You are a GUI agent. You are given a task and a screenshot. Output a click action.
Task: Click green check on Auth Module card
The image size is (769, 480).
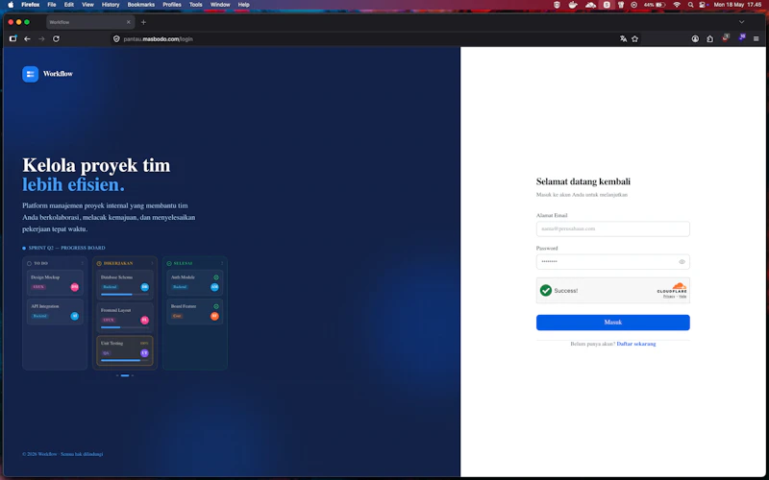tap(215, 277)
